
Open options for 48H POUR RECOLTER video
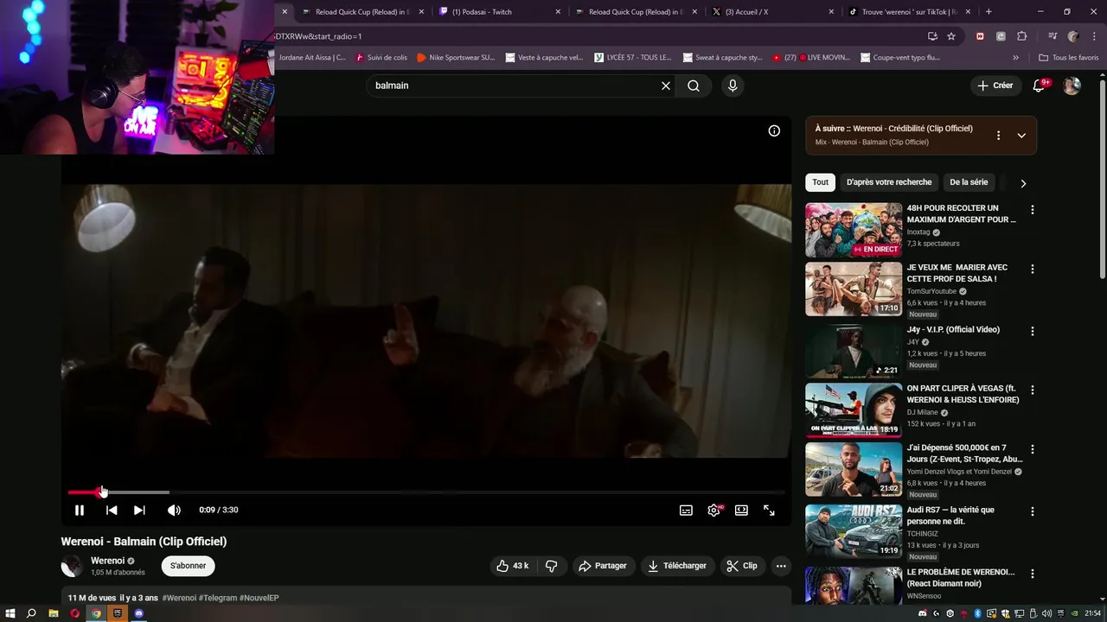tap(1032, 210)
